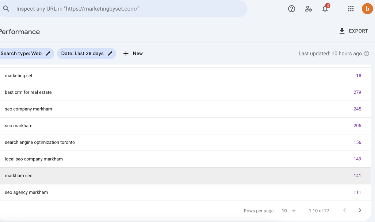This screenshot has width=375, height=222.
Task: Open the orange account avatar
Action: (x=367, y=9)
